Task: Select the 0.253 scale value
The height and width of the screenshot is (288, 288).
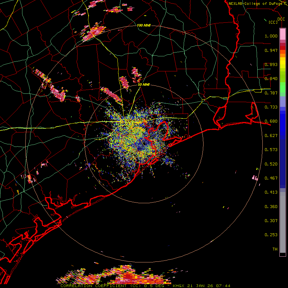Action: [271, 235]
